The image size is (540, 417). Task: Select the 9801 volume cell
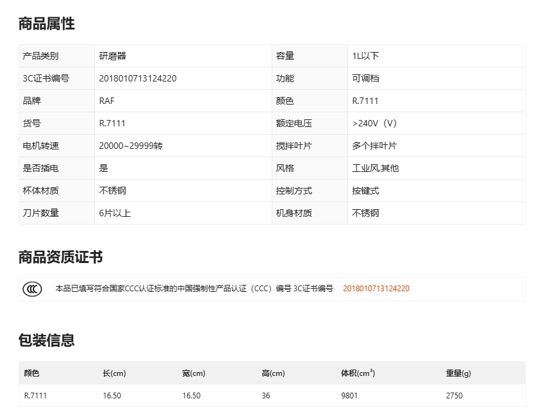click(x=349, y=396)
